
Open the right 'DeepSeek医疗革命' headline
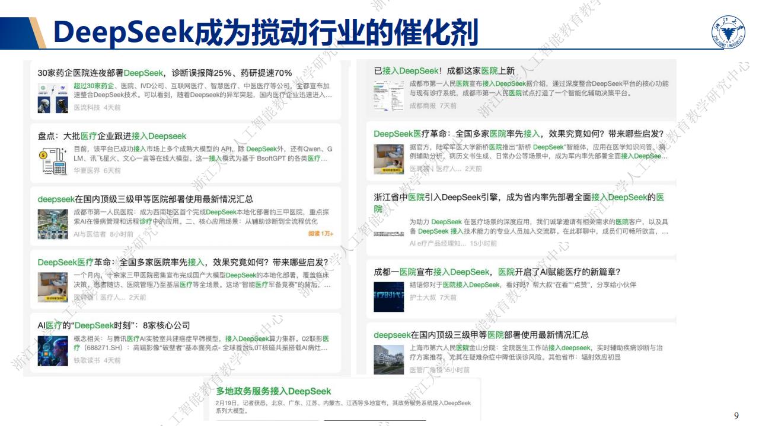[x=518, y=134]
